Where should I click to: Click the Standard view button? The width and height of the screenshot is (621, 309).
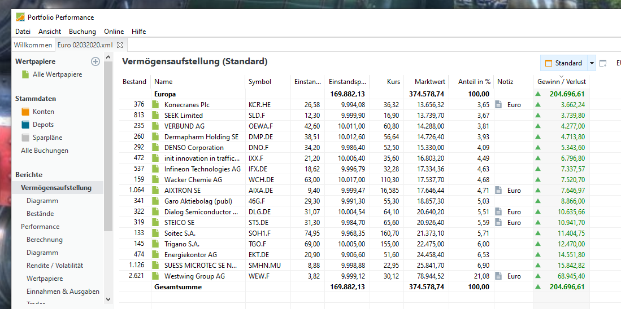point(563,63)
